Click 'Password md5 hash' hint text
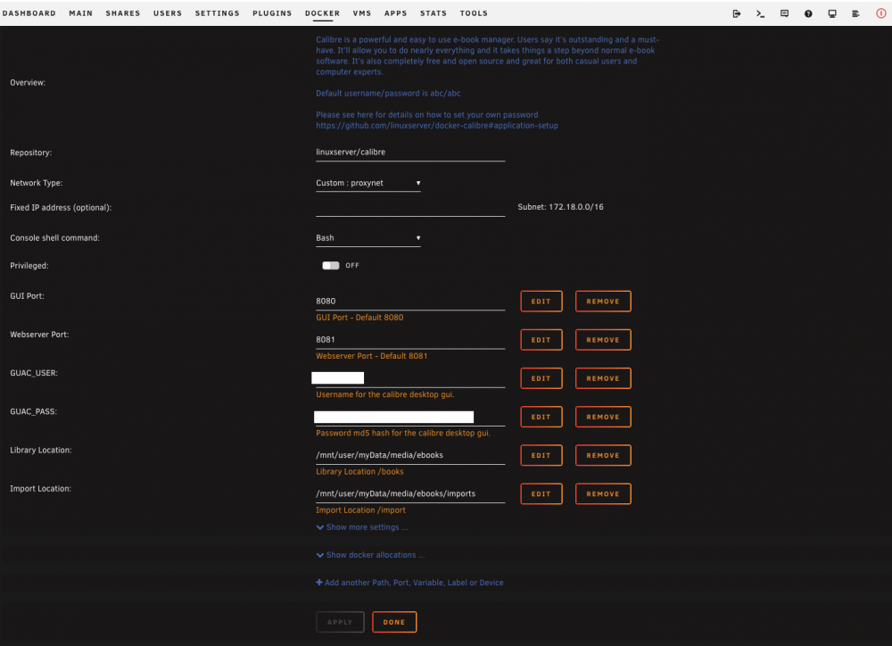892x646 pixels. click(403, 433)
